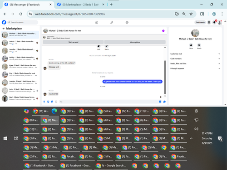The image size is (227, 170).
Task: Click the Find friends button
Action: tap(200, 22)
